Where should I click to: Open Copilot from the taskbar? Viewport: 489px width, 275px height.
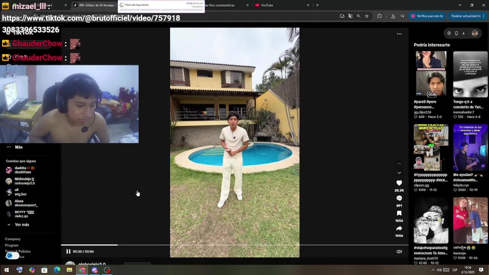(x=32, y=270)
